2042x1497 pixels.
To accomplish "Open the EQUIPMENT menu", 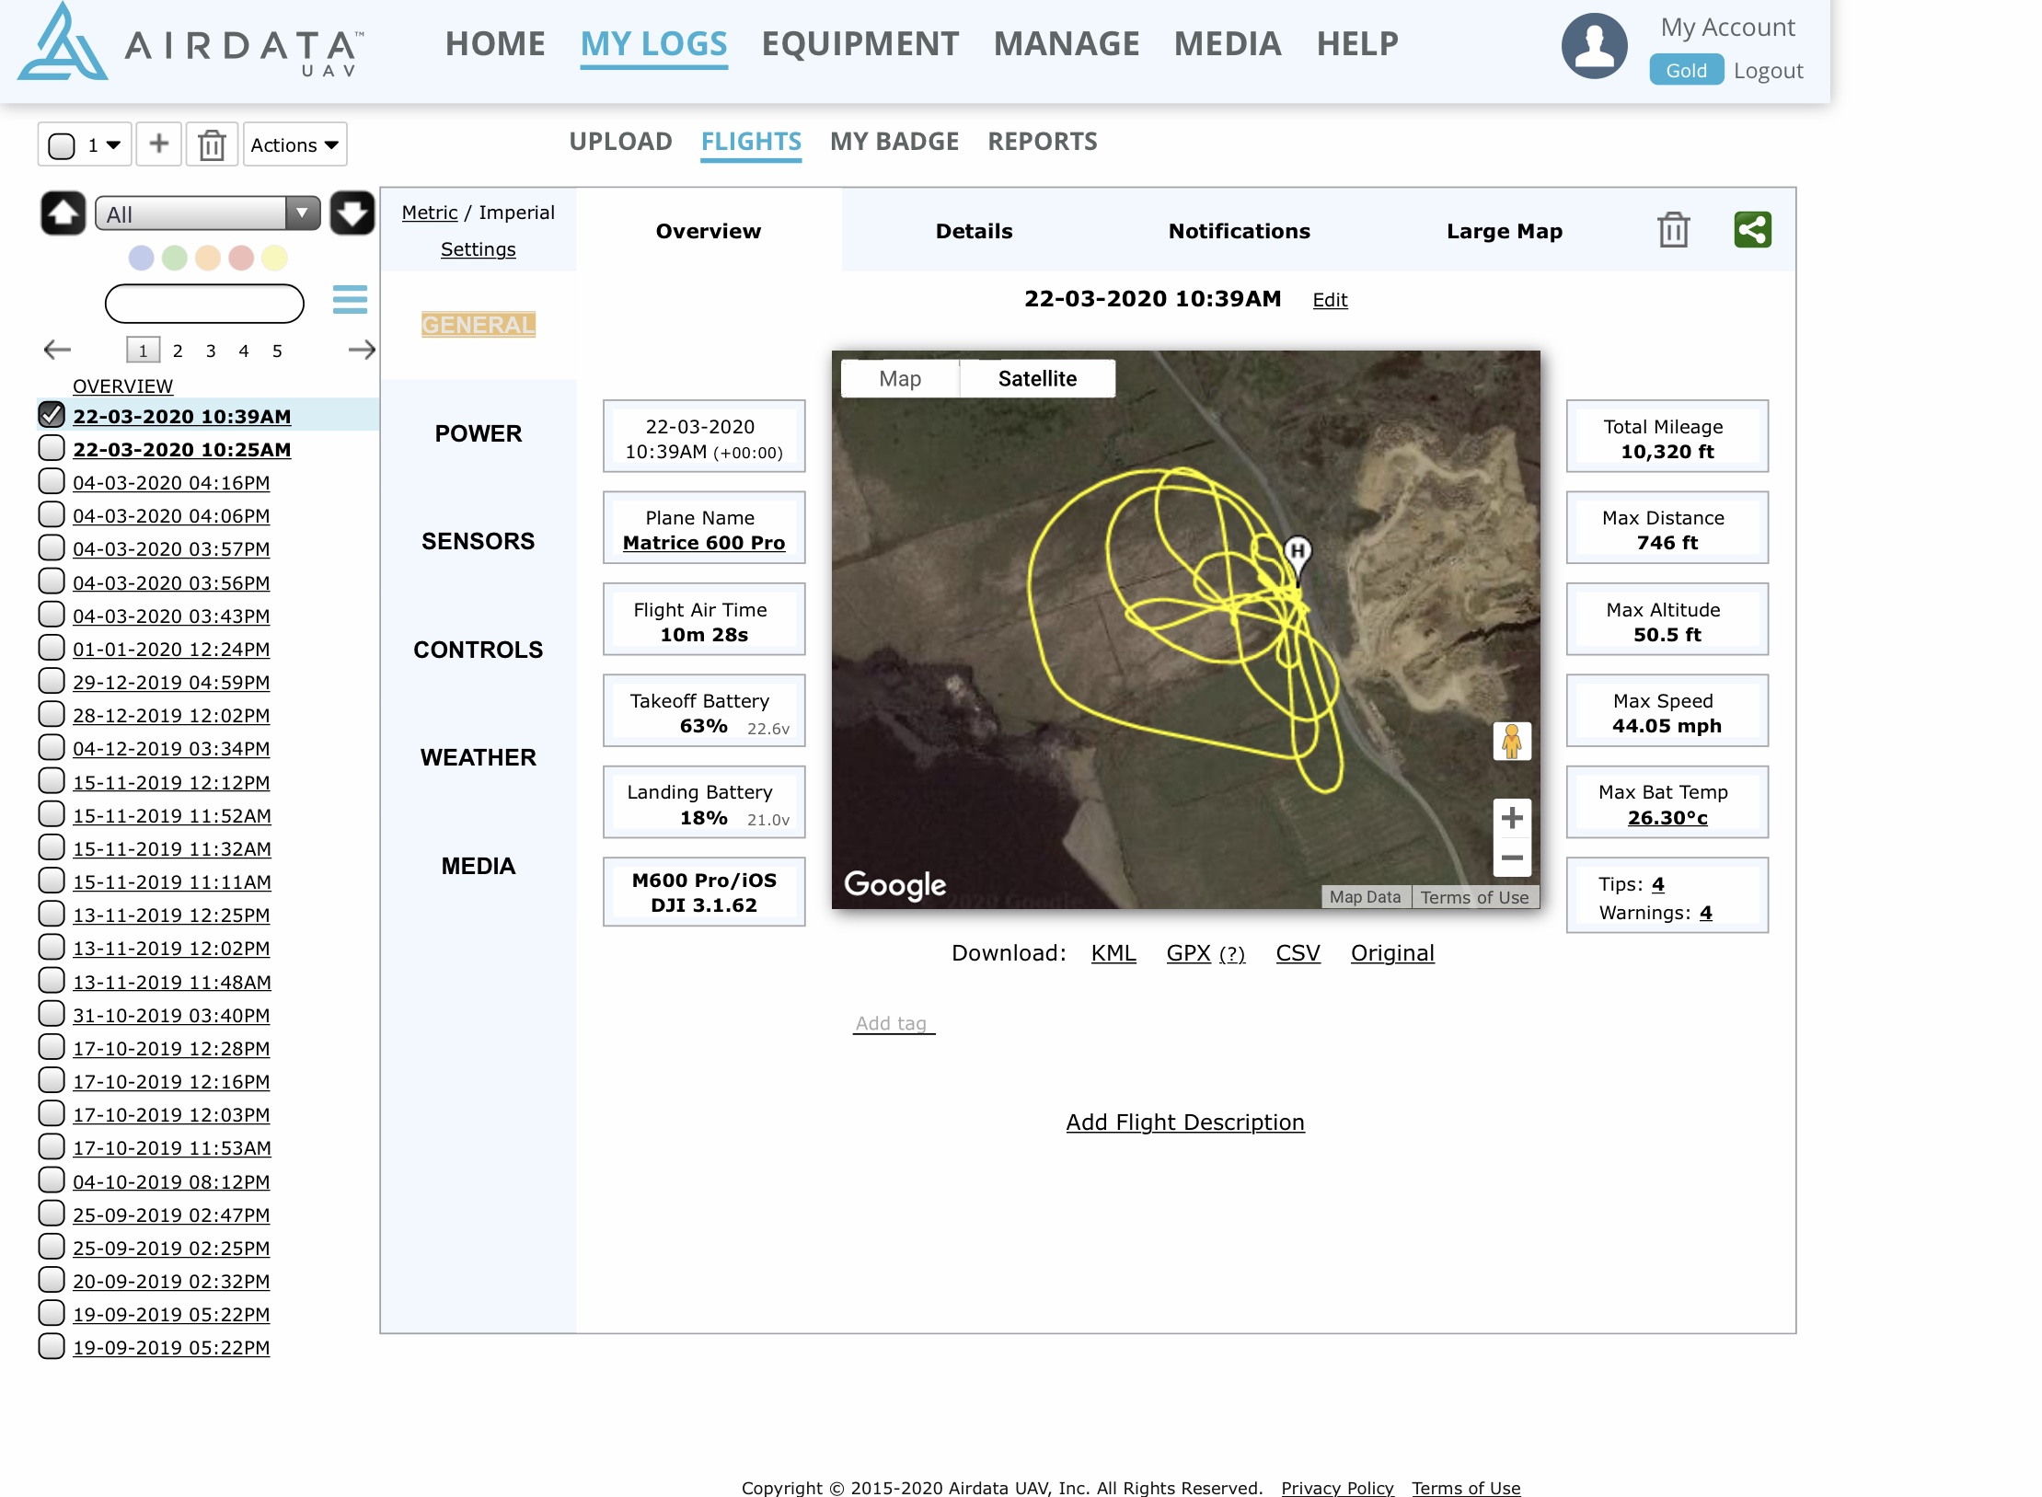I will click(859, 44).
